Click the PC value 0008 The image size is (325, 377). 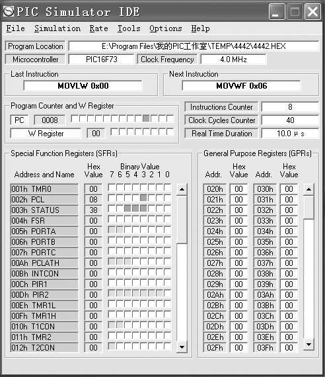click(50, 120)
